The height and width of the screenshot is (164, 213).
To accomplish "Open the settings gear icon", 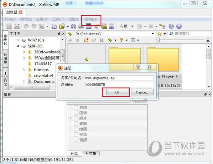I will (x=171, y=26).
